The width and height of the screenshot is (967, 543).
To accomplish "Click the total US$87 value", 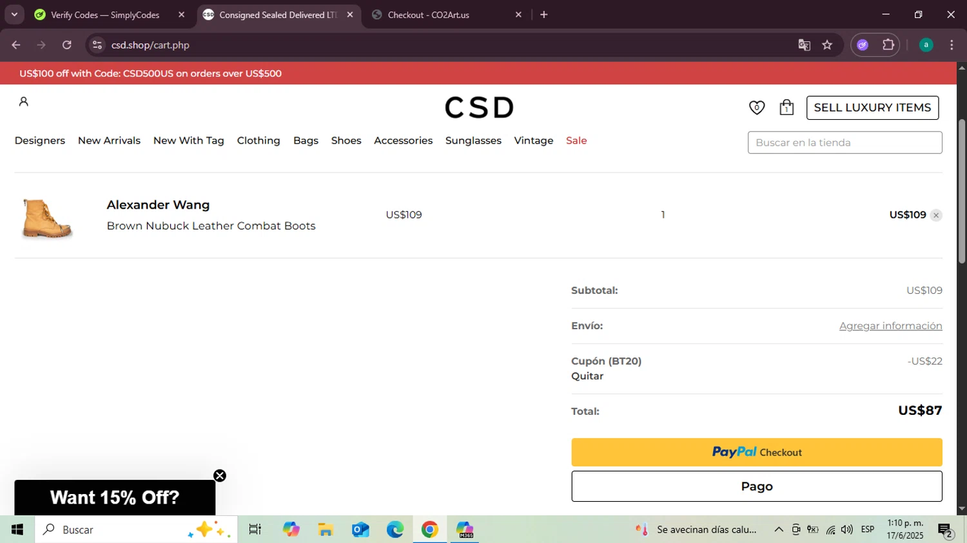I will pos(920,410).
